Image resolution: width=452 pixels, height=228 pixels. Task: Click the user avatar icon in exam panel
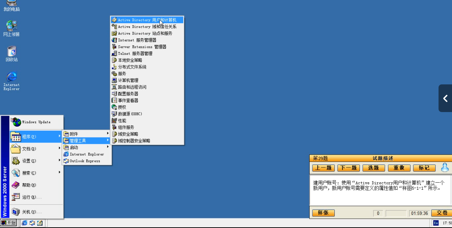tap(445, 168)
